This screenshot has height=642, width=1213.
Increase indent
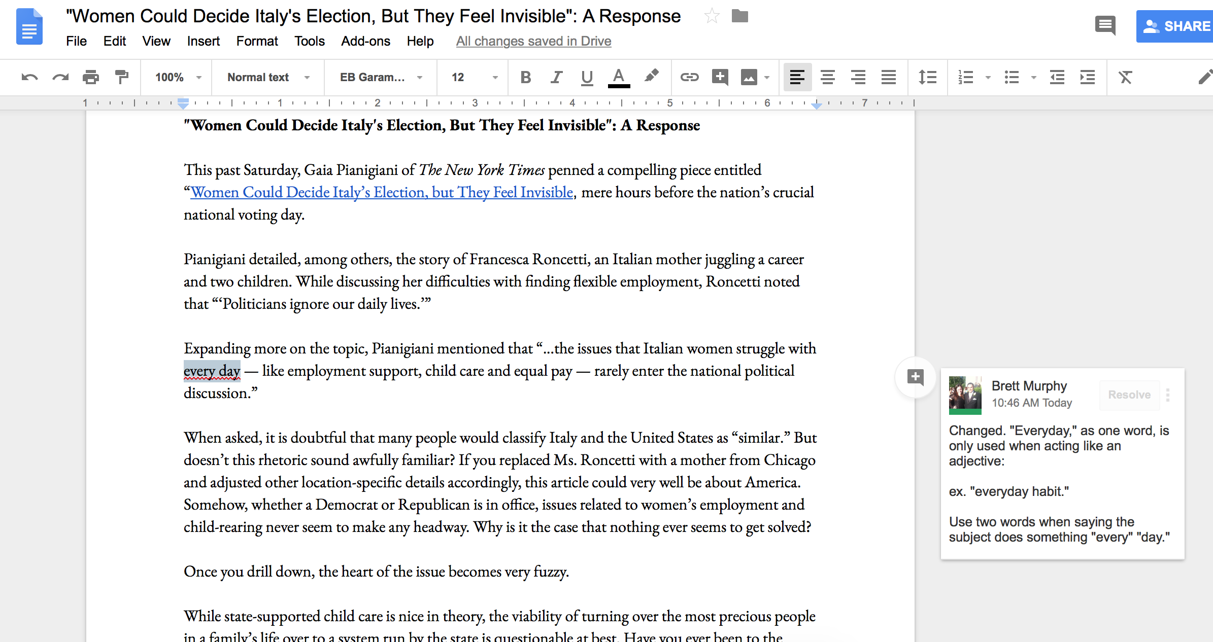tap(1088, 77)
